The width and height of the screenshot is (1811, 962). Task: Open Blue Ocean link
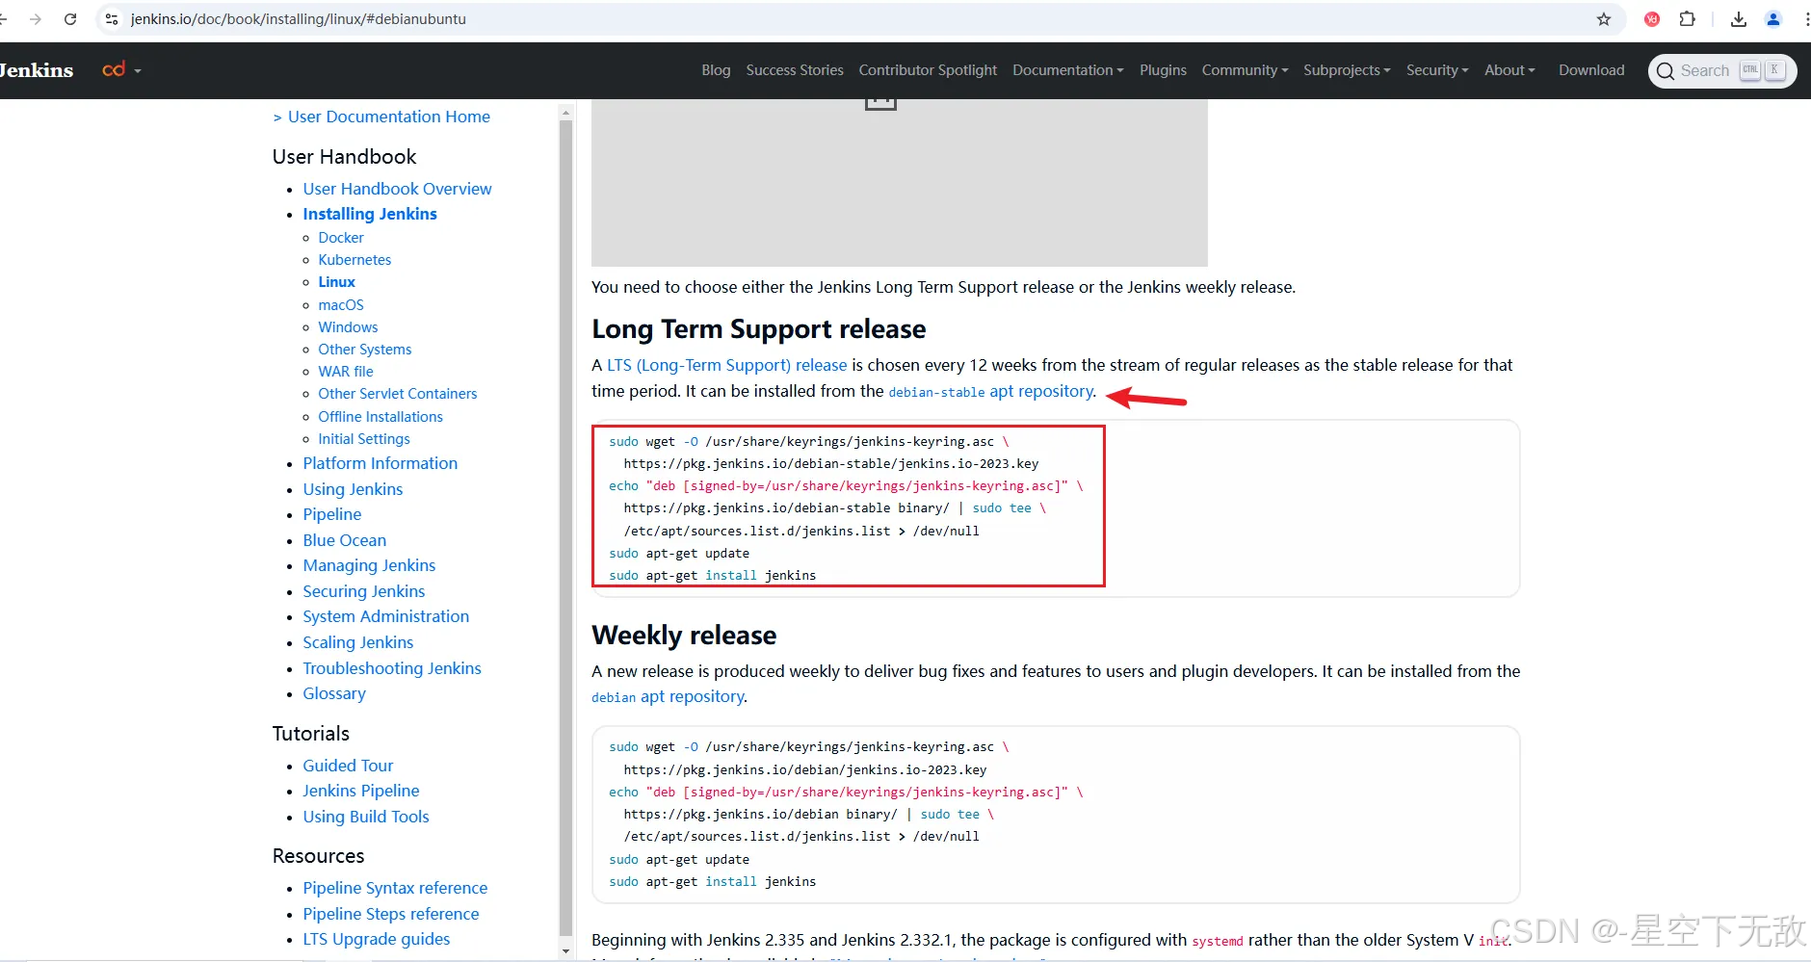coord(345,540)
